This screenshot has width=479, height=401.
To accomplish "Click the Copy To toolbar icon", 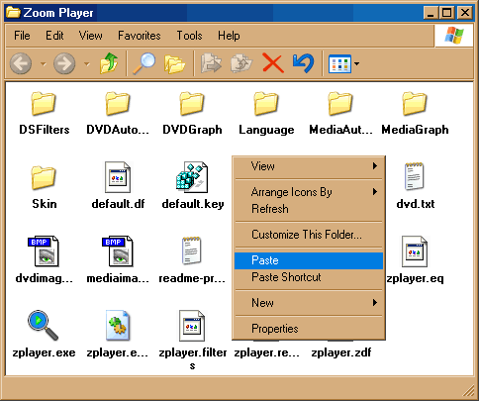I will 241,63.
